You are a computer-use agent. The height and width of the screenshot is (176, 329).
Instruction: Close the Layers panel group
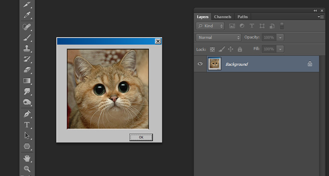322,10
